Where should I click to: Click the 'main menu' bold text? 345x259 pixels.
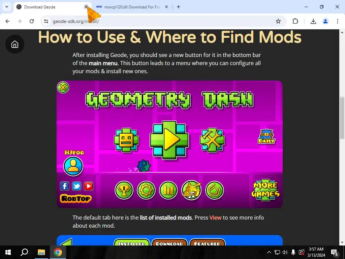tap(103, 63)
